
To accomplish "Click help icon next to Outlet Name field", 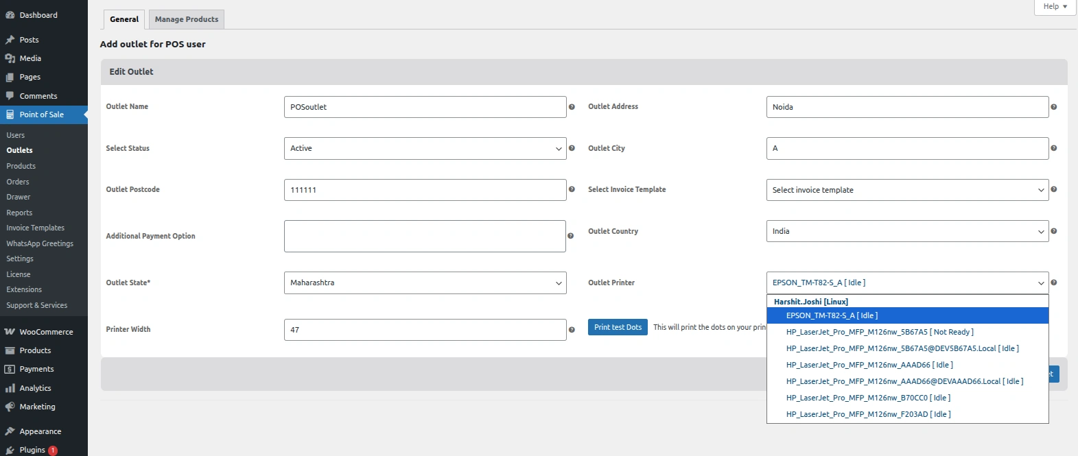I will (572, 107).
